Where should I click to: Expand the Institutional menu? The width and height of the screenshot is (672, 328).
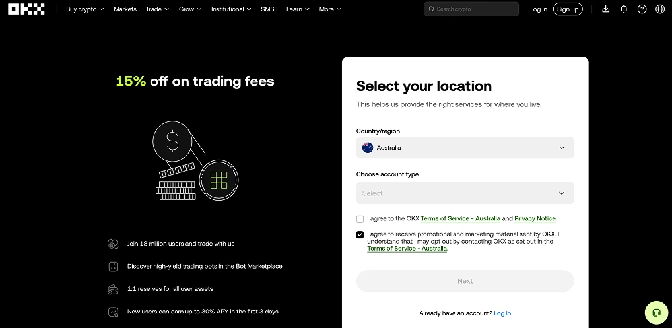point(232,9)
